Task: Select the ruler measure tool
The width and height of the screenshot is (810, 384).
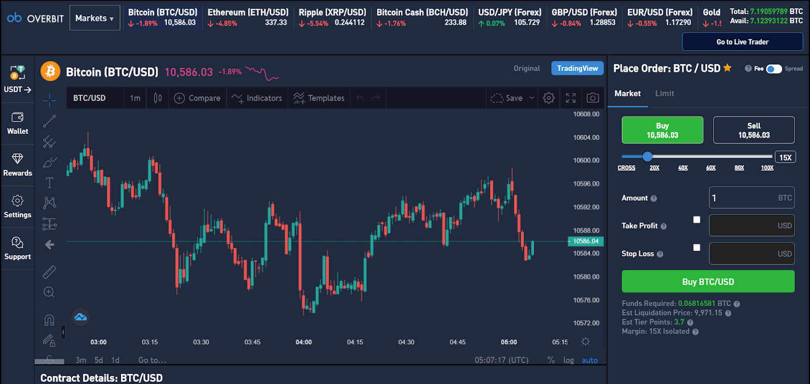Action: (49, 272)
